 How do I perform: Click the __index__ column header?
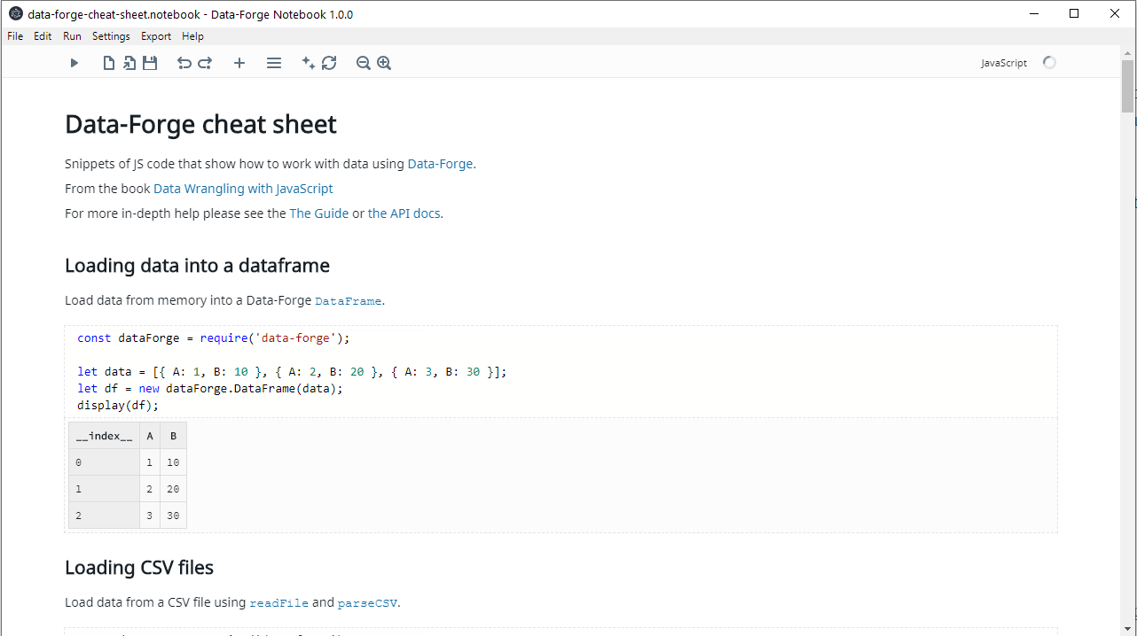[104, 436]
